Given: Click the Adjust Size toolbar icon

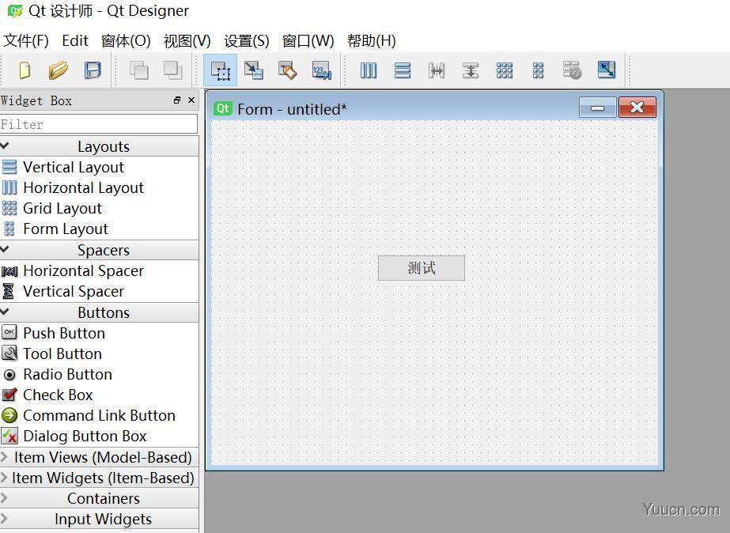Looking at the screenshot, I should 607,70.
